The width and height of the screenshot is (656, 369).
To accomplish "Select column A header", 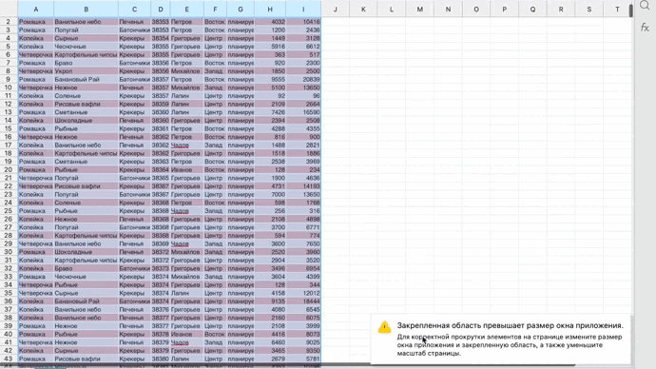I will point(35,9).
